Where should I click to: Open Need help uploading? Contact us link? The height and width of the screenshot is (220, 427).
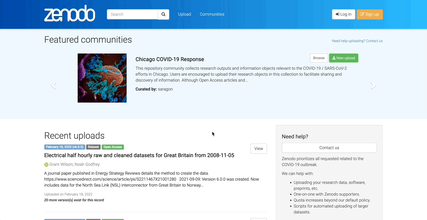tap(357, 41)
